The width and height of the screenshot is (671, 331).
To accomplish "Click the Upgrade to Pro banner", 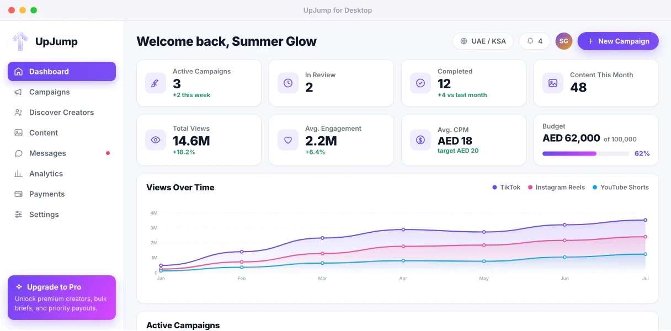I will point(62,297).
